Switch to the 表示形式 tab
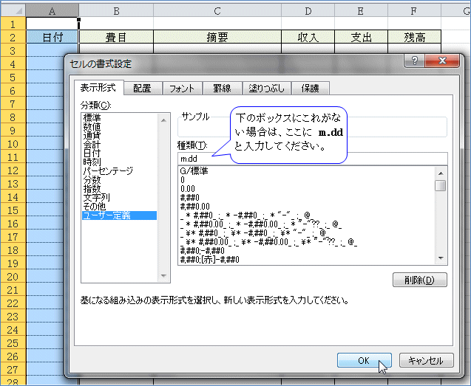 pyautogui.click(x=98, y=88)
